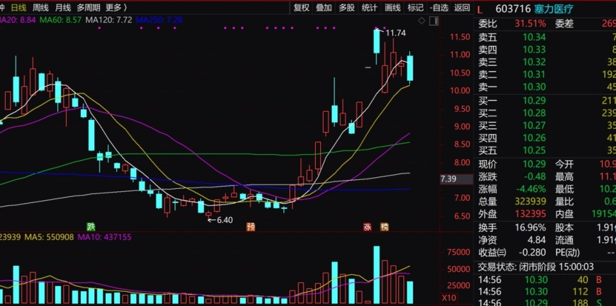Switch to 月线 monthly chart
The image size is (616, 306).
(63, 8)
